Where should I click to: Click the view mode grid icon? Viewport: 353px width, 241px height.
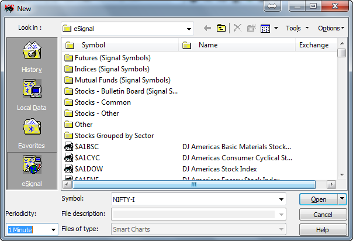[265, 29]
